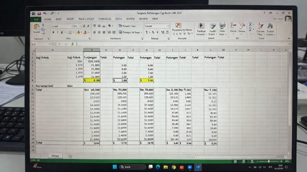
Task: Click the Redo arrow icon
Action: (52, 13)
